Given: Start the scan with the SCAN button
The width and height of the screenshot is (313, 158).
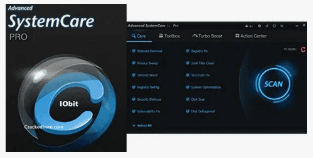Looking at the screenshot, I should pyautogui.click(x=274, y=84).
